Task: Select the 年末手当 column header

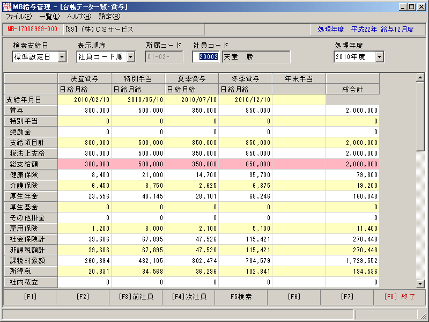Action: click(x=299, y=79)
